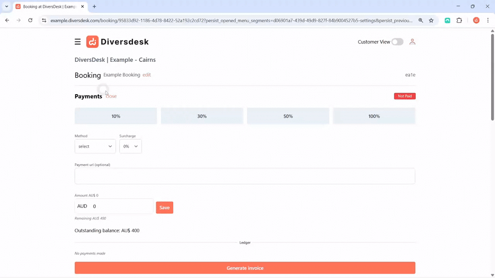Click the AUD amount input field
Image resolution: width=495 pixels, height=278 pixels.
tap(114, 206)
